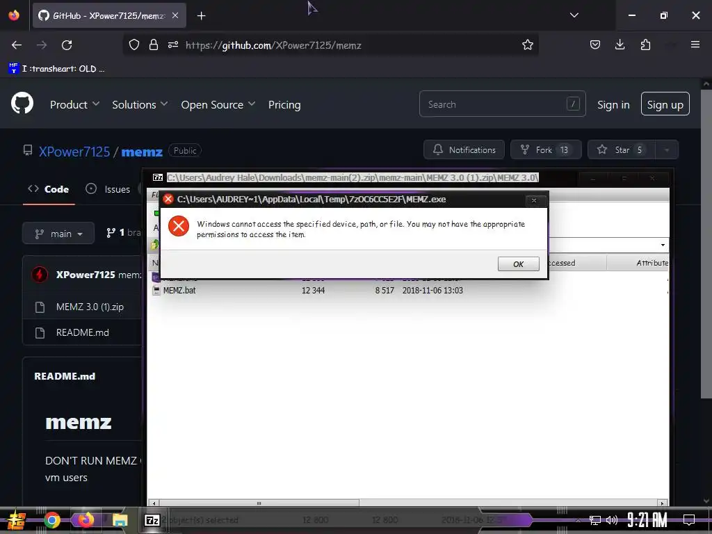712x534 pixels.
Task: Open the Firefox hamburger application menu
Action: point(695,44)
